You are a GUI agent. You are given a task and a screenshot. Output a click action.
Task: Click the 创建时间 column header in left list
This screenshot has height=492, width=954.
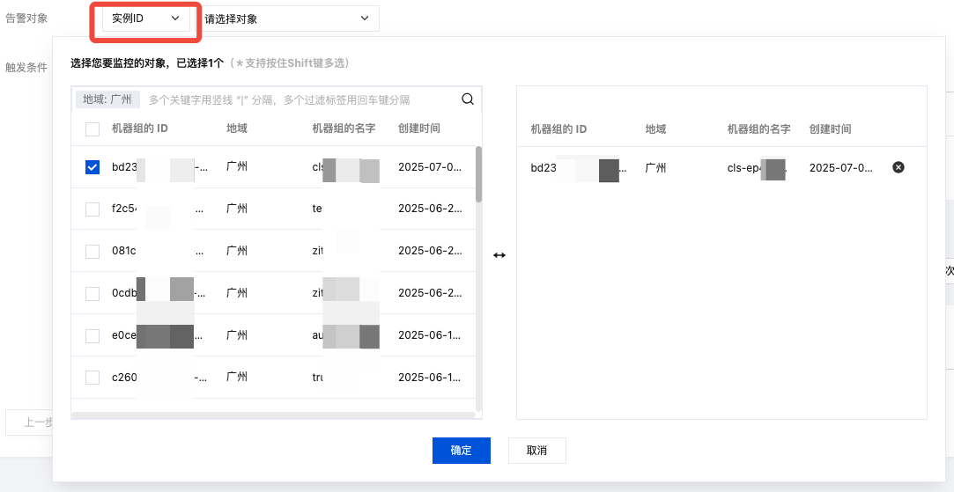(x=419, y=129)
